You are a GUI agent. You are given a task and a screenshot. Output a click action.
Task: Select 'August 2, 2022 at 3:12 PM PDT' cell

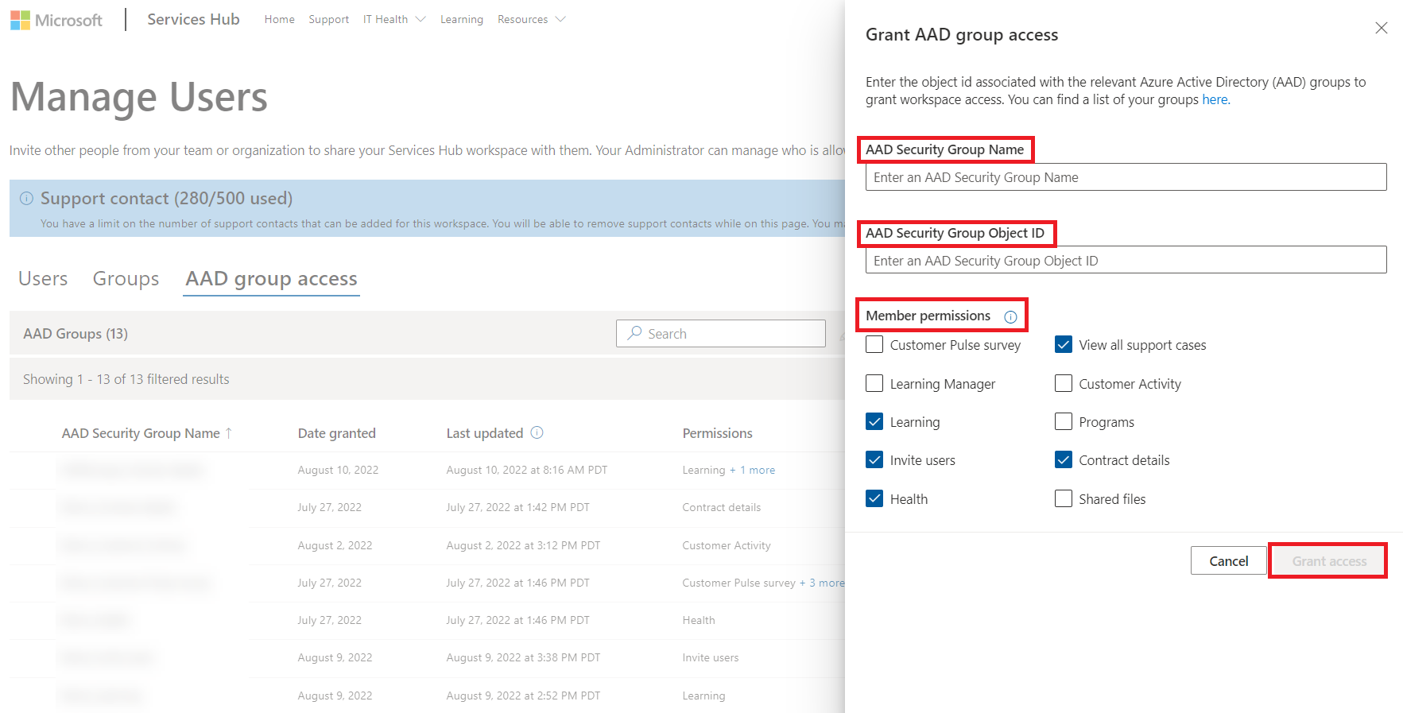[x=523, y=545]
